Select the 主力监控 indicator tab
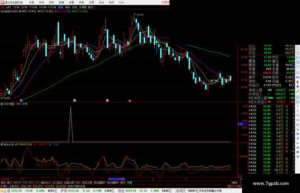 click(57, 183)
